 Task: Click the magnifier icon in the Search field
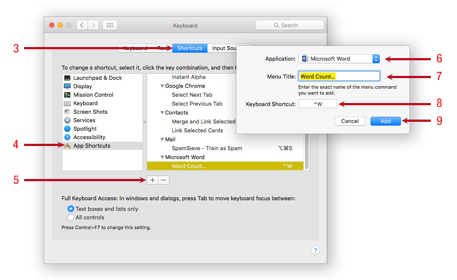tap(276, 25)
